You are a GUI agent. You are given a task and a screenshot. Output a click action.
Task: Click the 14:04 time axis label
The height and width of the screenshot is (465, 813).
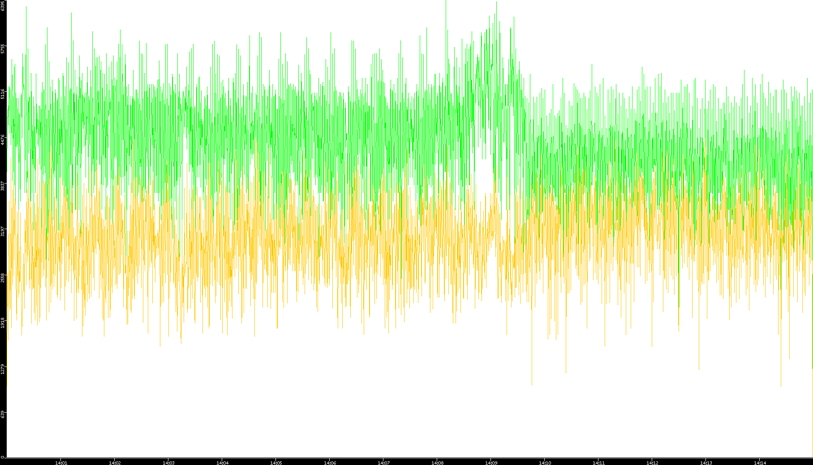pos(222,463)
